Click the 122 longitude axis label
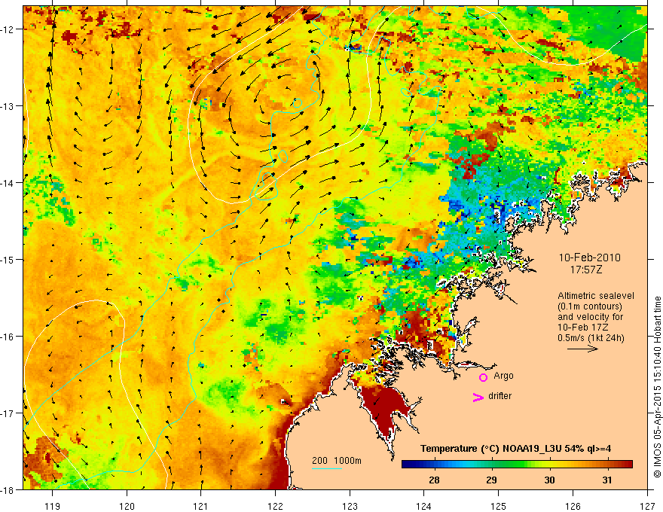The image size is (663, 512). tap(275, 494)
